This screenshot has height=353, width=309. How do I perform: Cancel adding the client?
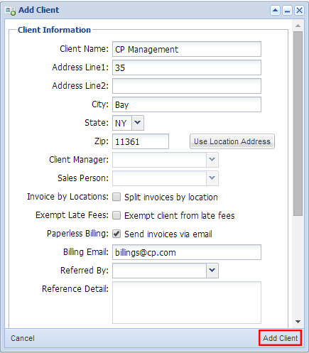pos(23,338)
